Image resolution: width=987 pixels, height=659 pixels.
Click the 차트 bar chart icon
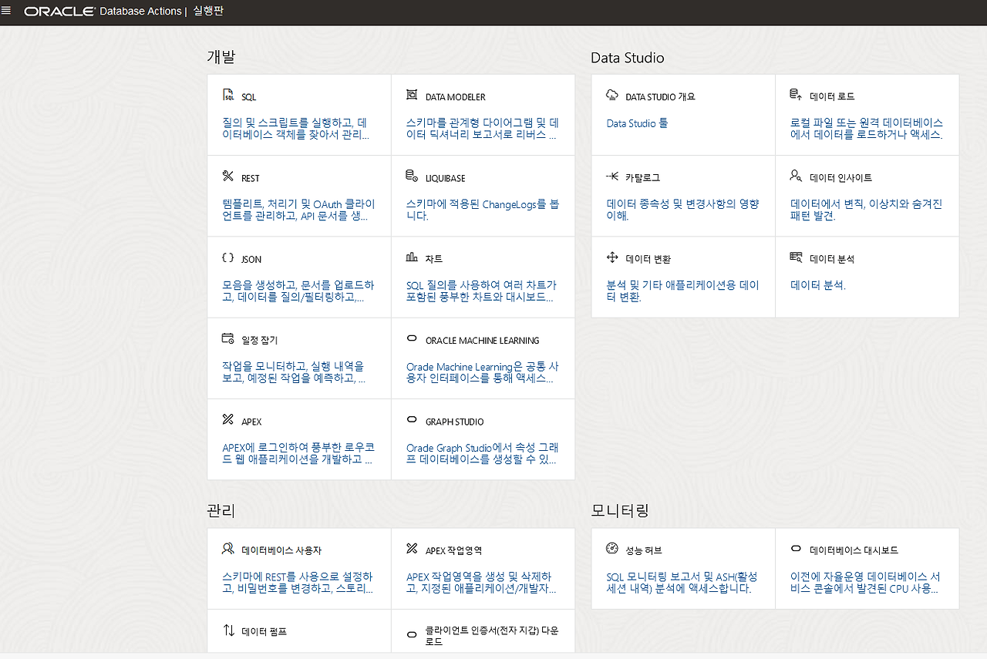point(411,257)
